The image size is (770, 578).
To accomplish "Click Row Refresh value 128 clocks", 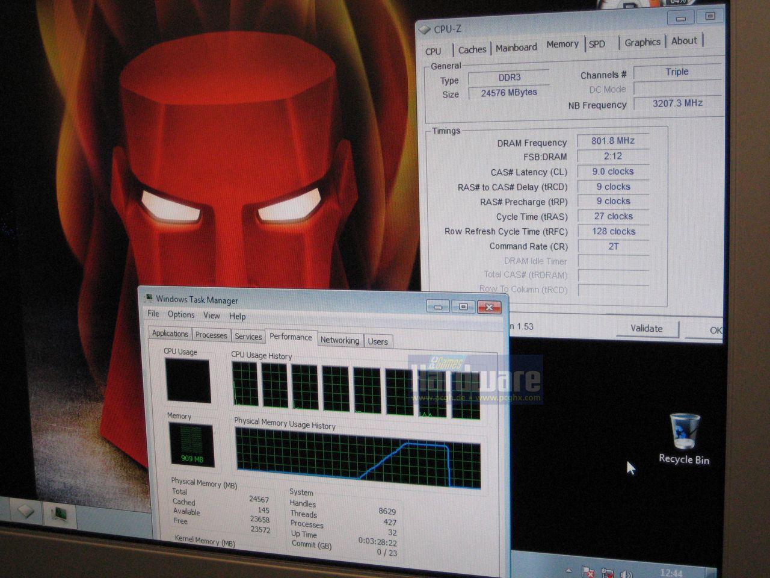I will click(x=613, y=231).
